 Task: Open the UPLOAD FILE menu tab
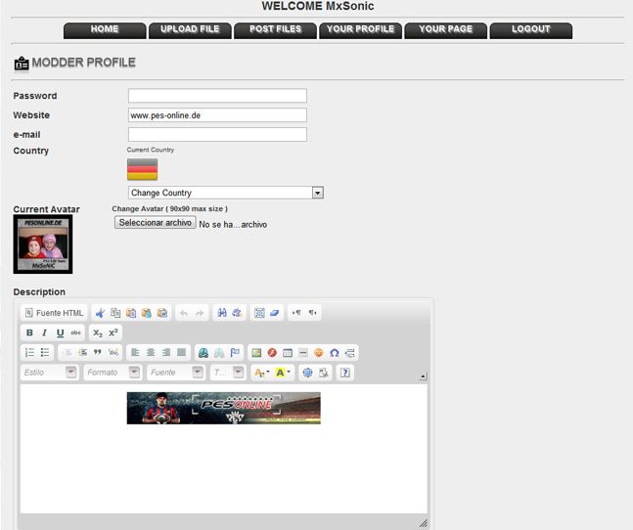[x=190, y=29]
